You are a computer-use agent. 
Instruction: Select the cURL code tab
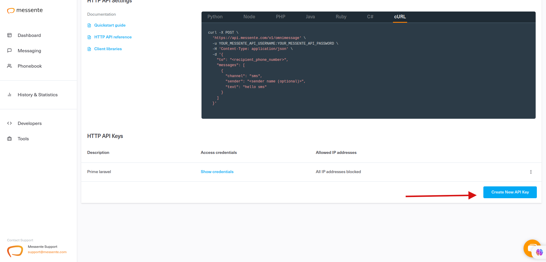point(400,17)
